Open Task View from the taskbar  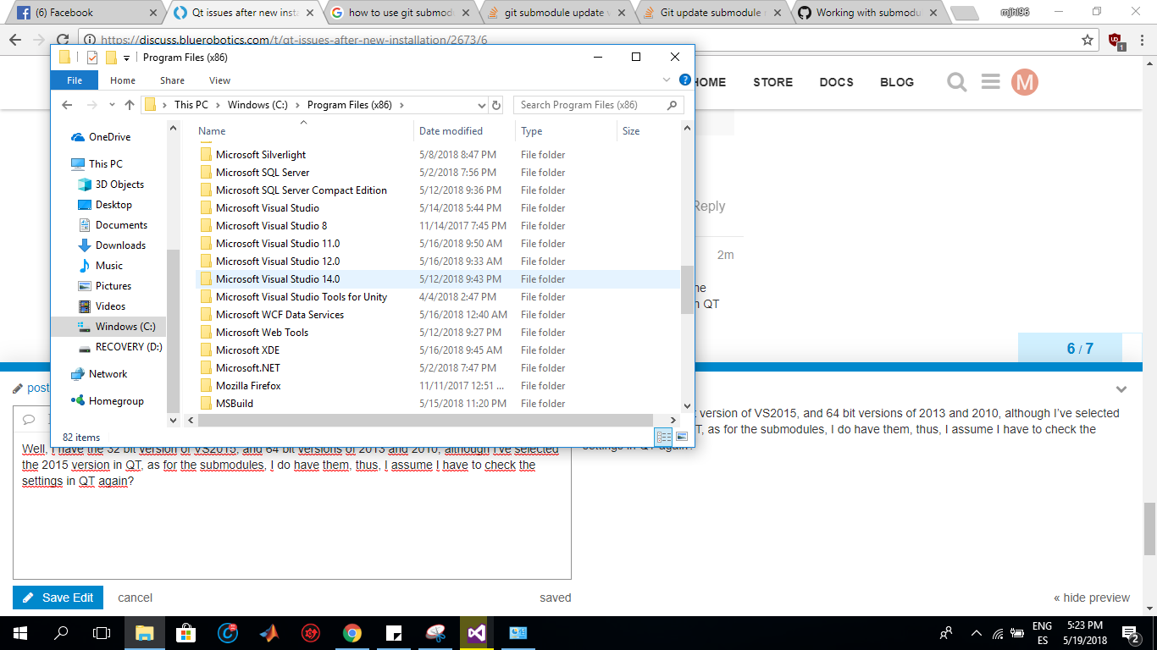pos(102,633)
